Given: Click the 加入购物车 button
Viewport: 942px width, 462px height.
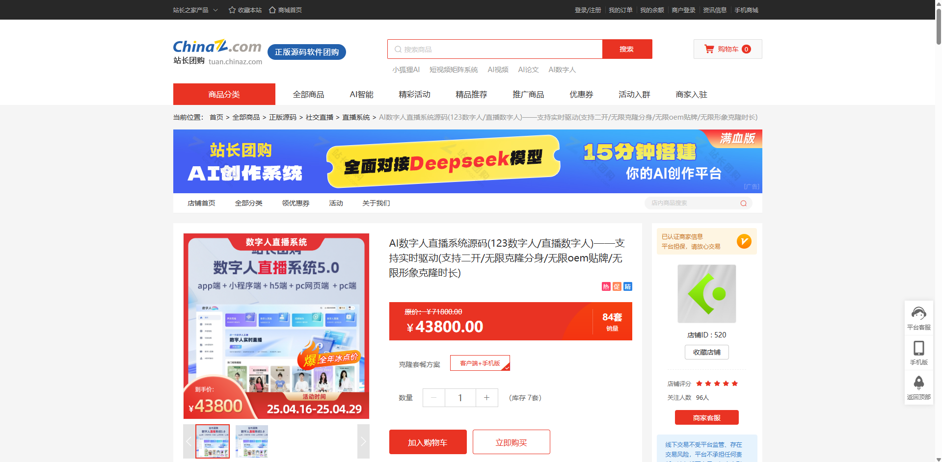Looking at the screenshot, I should 428,442.
